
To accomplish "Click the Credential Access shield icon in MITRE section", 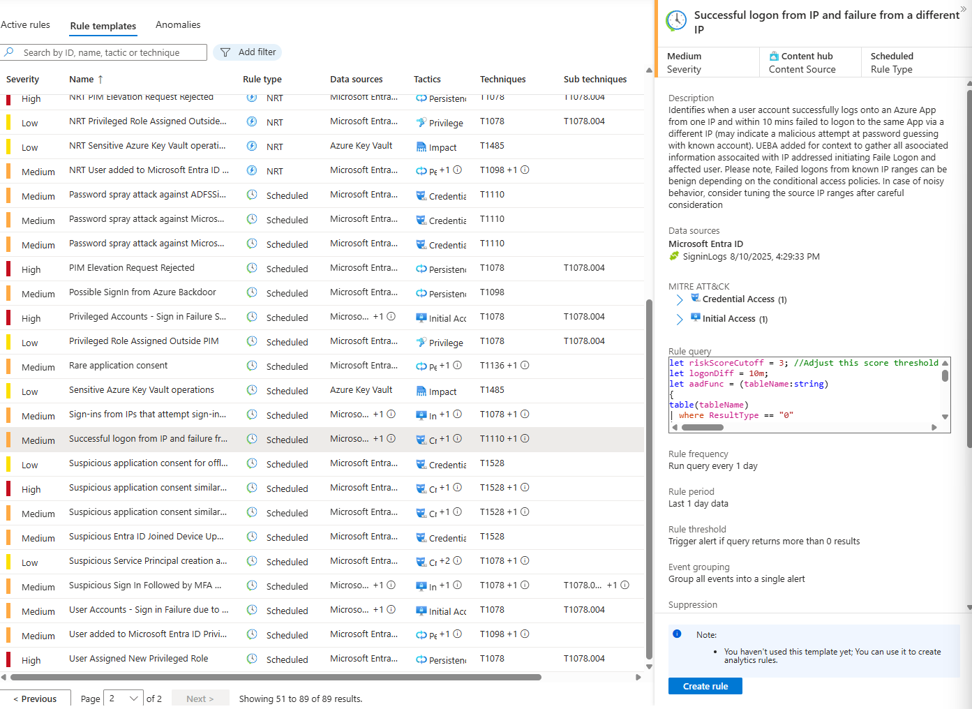I will pyautogui.click(x=696, y=298).
